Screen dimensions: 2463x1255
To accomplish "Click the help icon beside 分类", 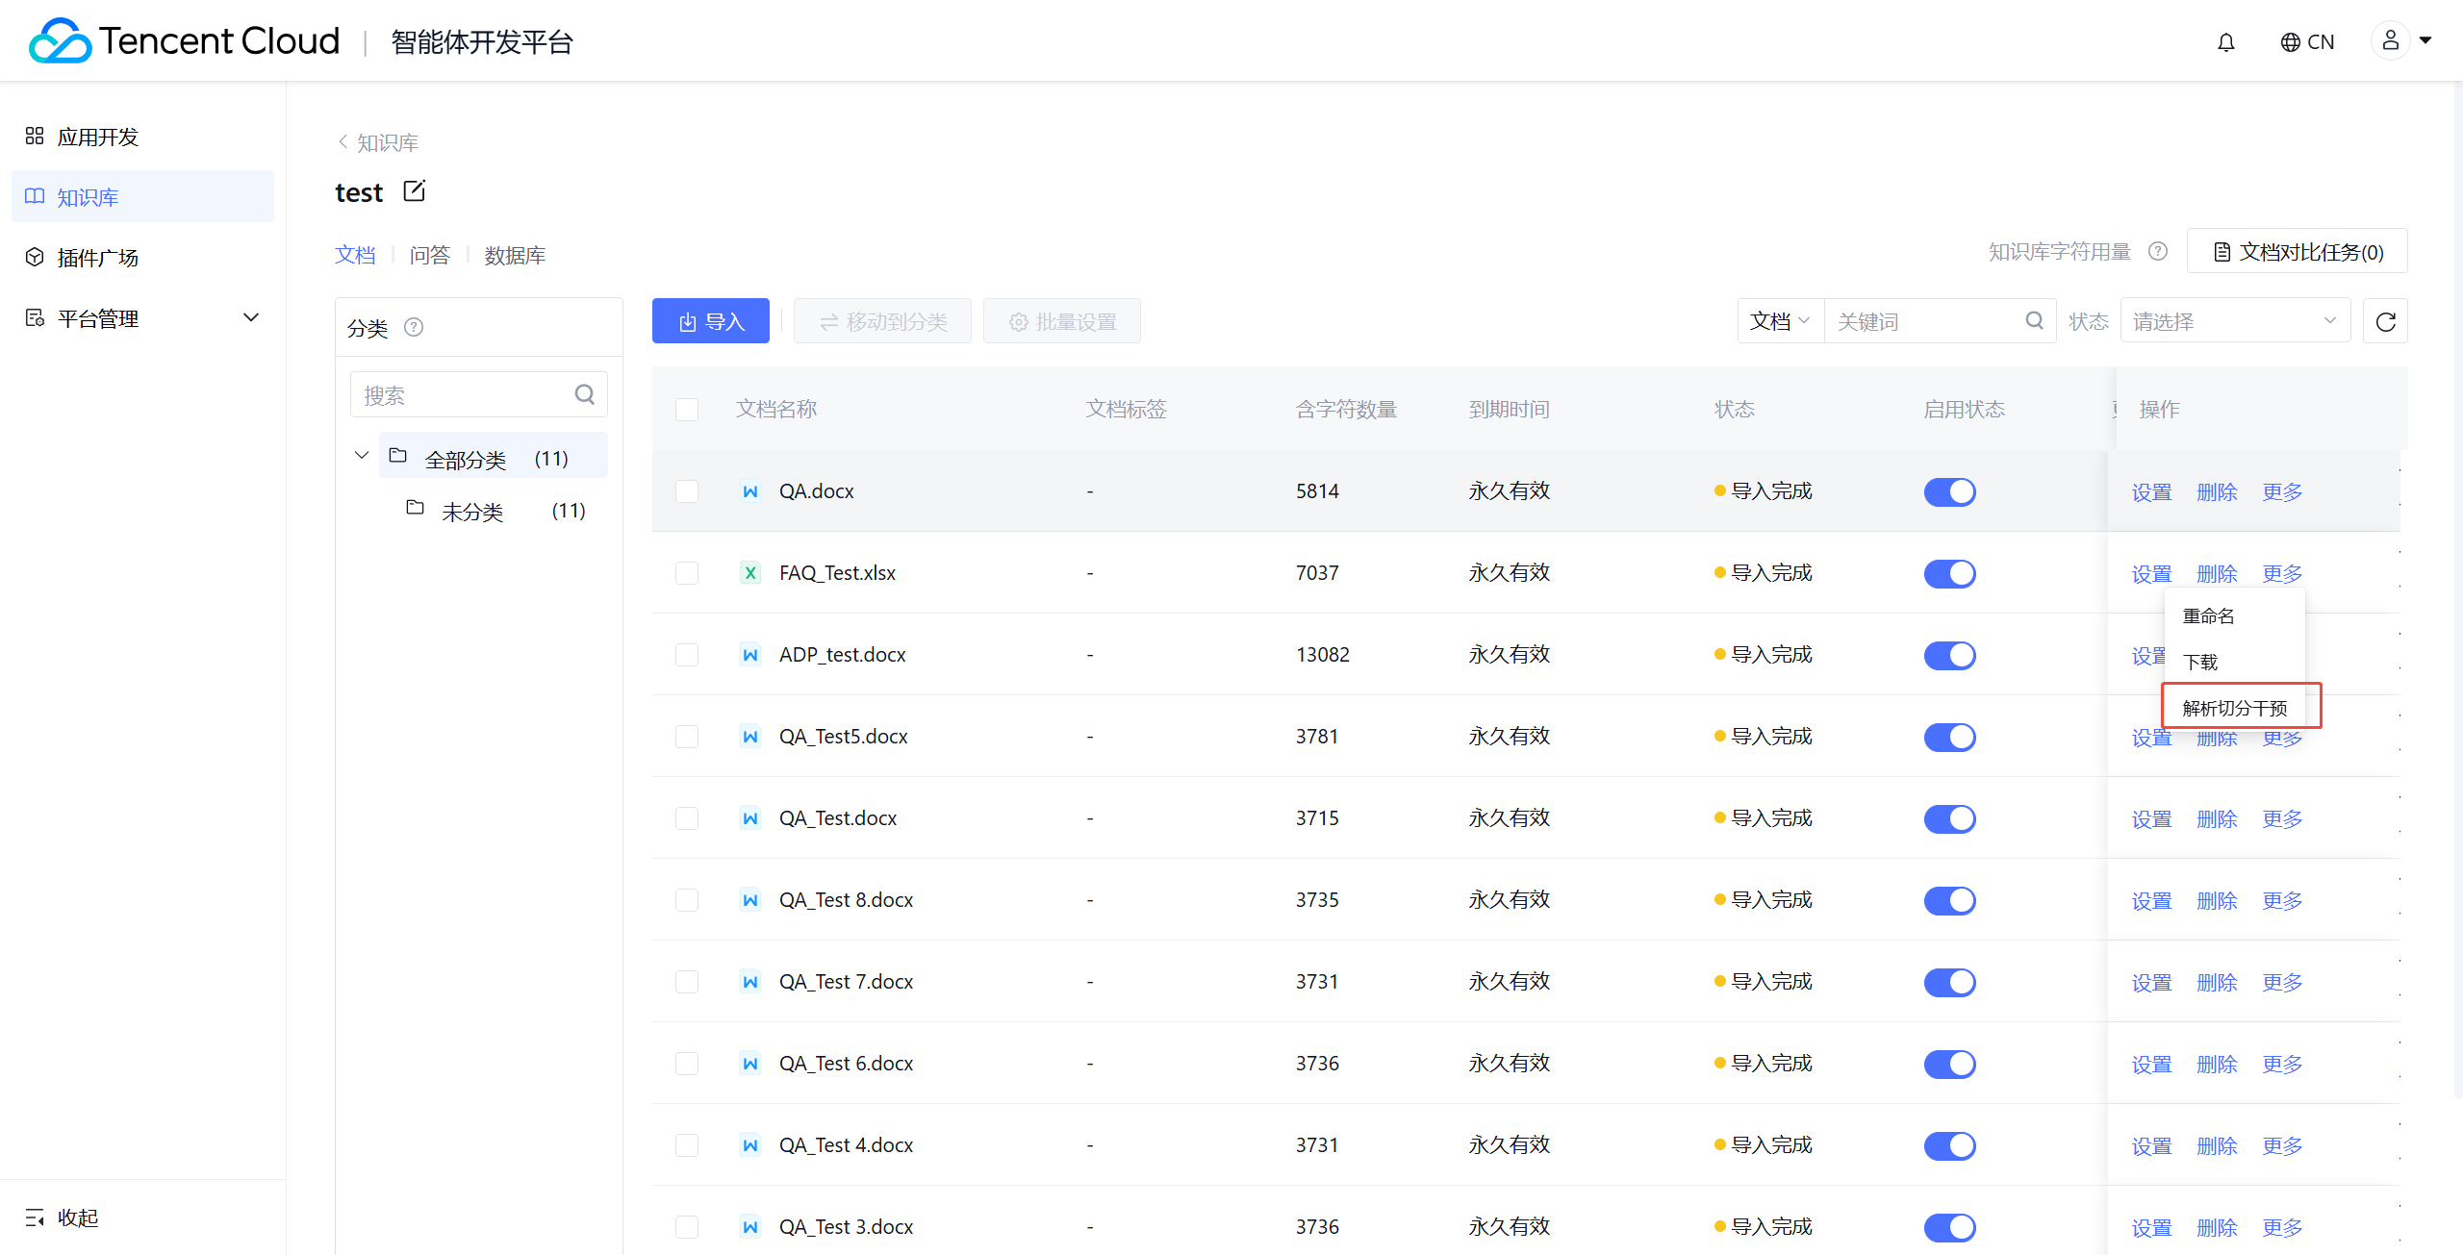I will click(414, 327).
